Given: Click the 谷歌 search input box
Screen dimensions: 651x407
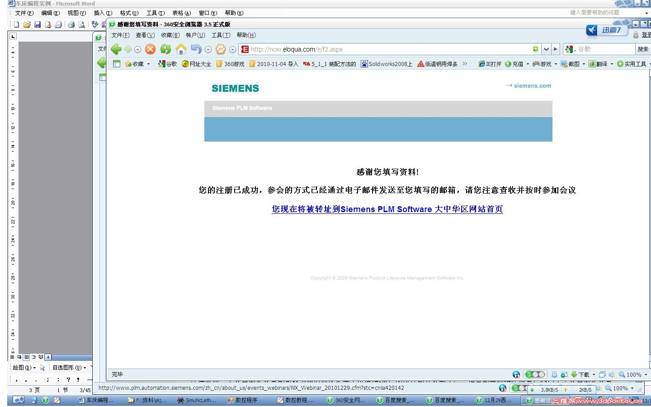Looking at the screenshot, I should click(606, 49).
